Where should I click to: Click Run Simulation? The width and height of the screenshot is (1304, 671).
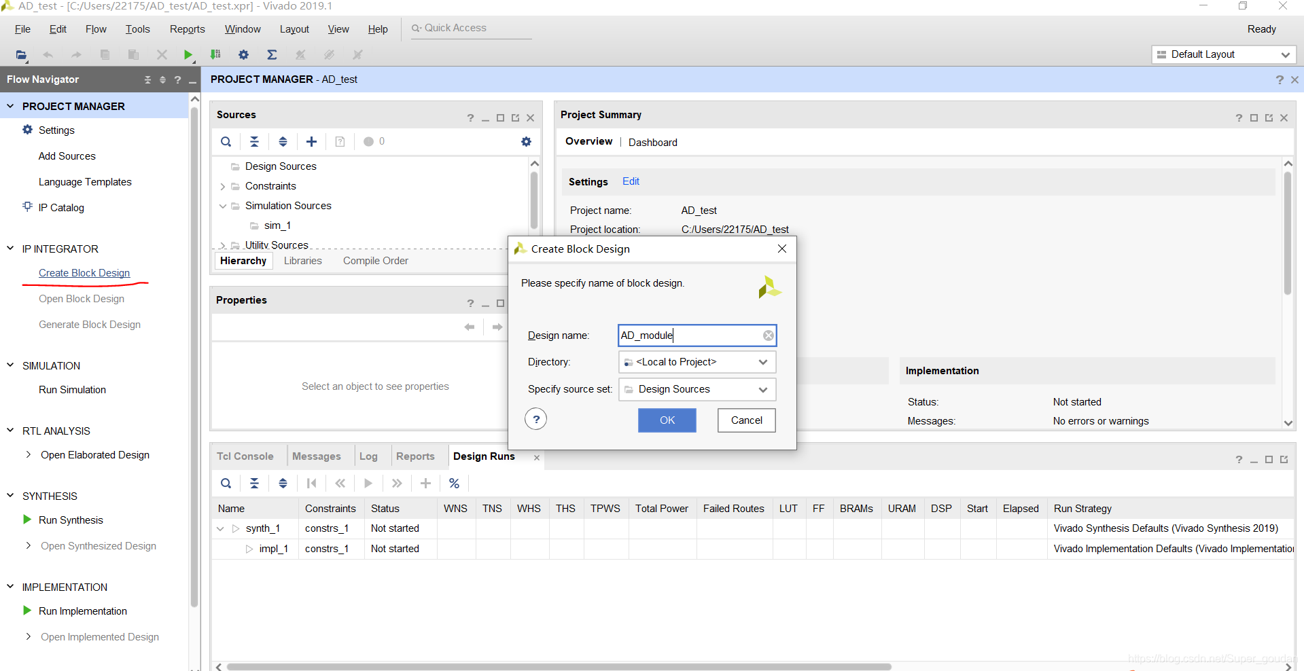pos(72,390)
